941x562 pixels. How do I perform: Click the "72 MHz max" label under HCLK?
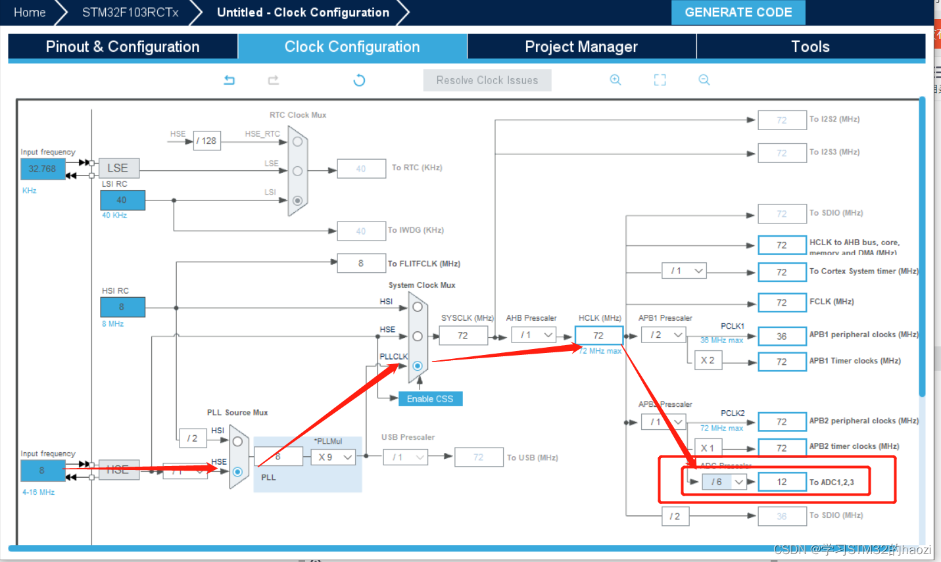(600, 351)
